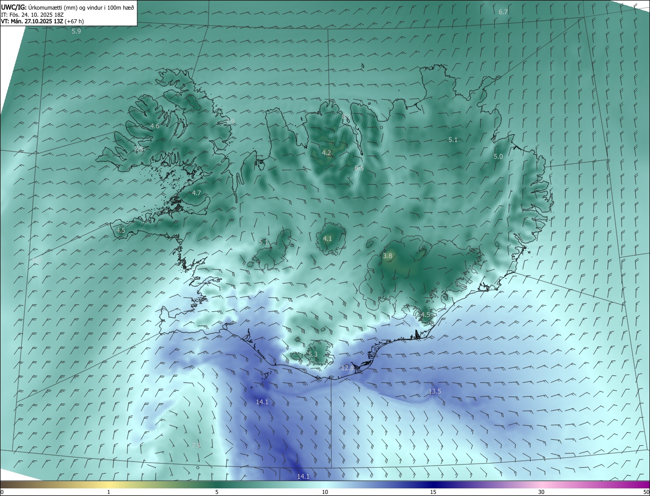
Task: Click the initial time line "IT: Fös. 24. 10. 2025 18Z"
Action: coord(32,15)
